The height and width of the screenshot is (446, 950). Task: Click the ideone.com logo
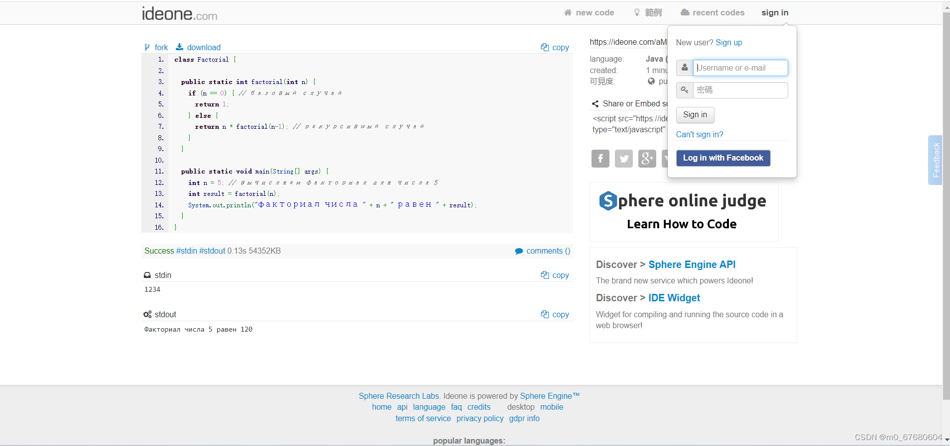(179, 13)
